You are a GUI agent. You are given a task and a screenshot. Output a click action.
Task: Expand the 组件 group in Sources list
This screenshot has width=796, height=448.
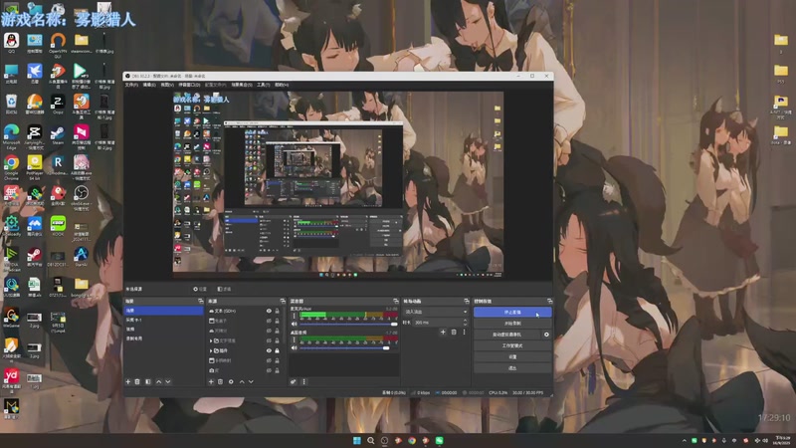pyautogui.click(x=211, y=350)
